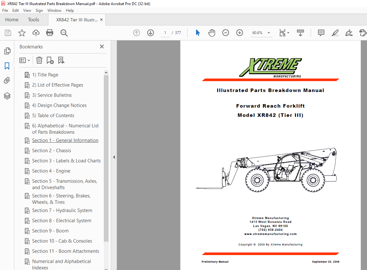This screenshot has height=270, width=367.
Task: Click find current bookmark icon
Action: coord(61,60)
